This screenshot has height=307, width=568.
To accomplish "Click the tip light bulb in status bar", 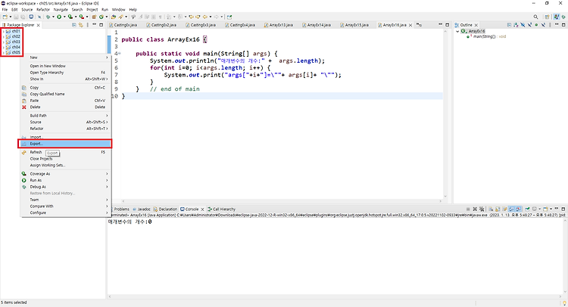I will (564, 303).
